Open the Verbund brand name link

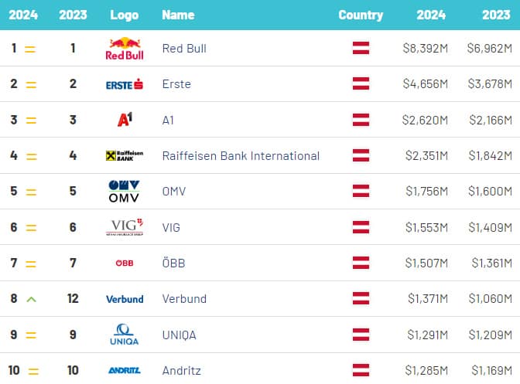(x=184, y=299)
